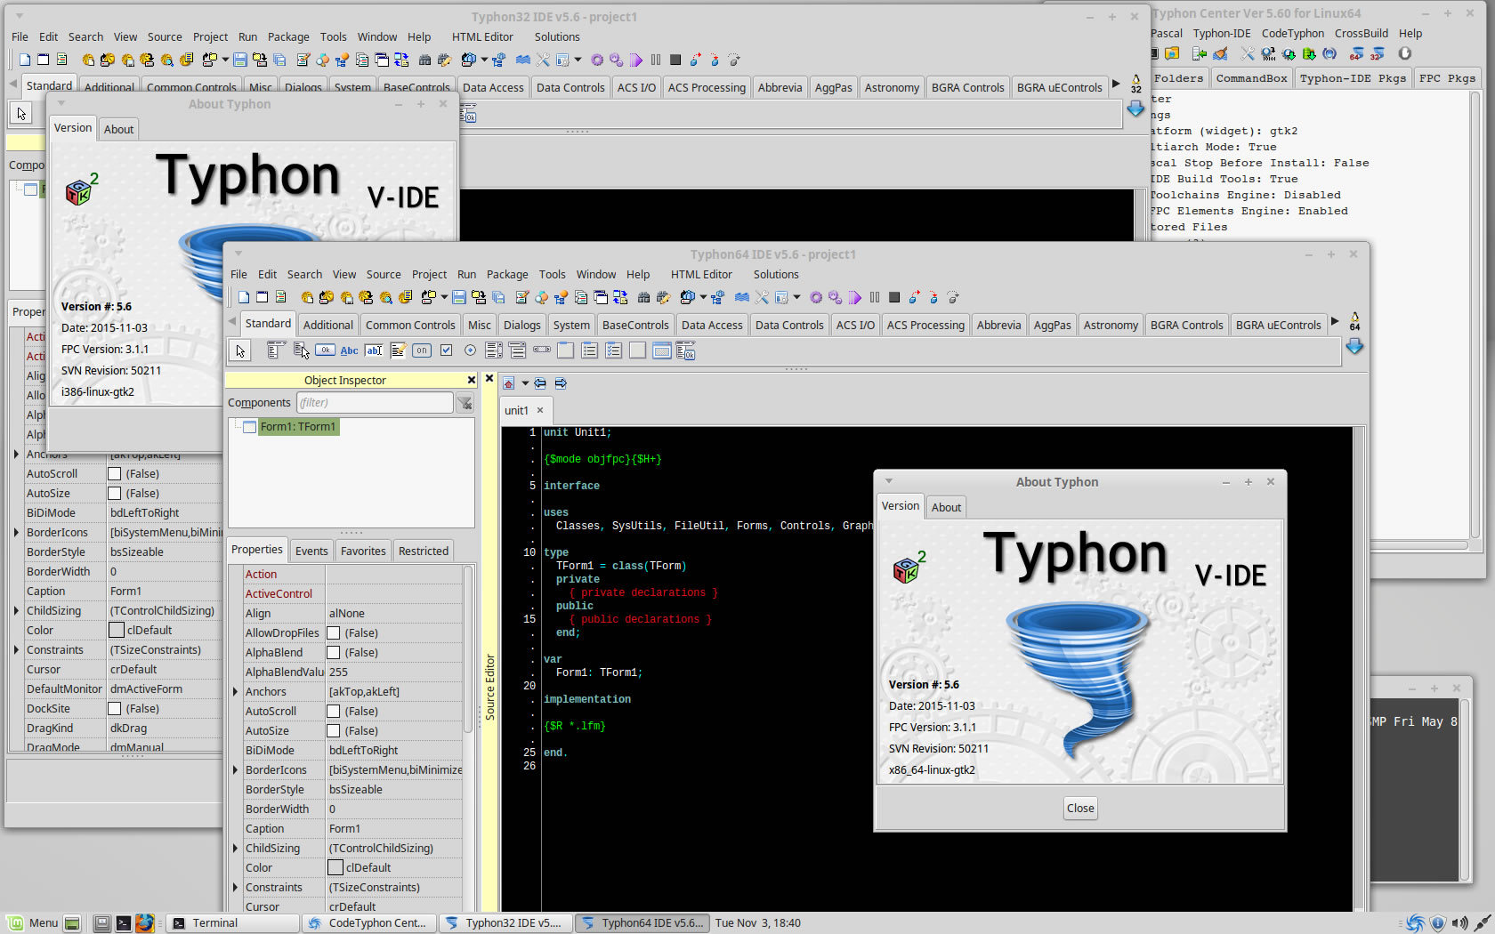Select TLabel 'Abc' component in Typhon64 palette
The height and width of the screenshot is (934, 1495).
350,350
